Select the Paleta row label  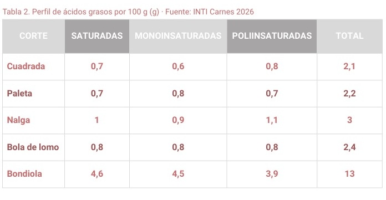coord(19,94)
